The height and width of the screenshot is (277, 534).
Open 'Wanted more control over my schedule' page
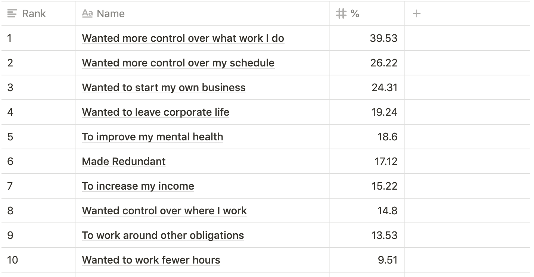pyautogui.click(x=178, y=63)
